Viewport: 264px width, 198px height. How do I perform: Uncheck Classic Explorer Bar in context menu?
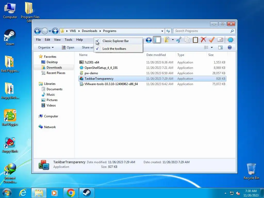coord(118,41)
